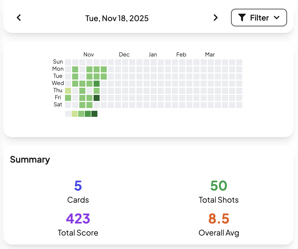Pick the pale yellow-green legend swatch
Viewport: 298px width, 249px height.
coord(75,114)
